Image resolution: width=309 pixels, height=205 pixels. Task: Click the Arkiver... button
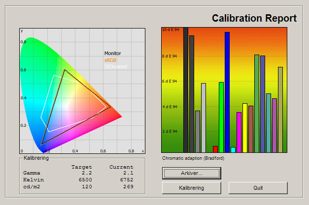(191, 173)
